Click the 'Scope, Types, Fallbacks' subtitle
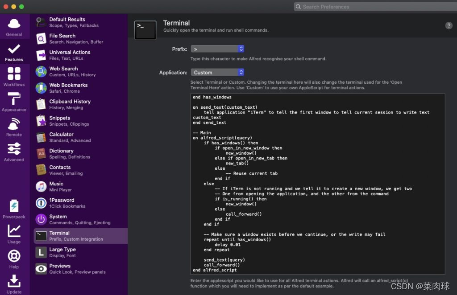The image size is (457, 295). tap(74, 25)
